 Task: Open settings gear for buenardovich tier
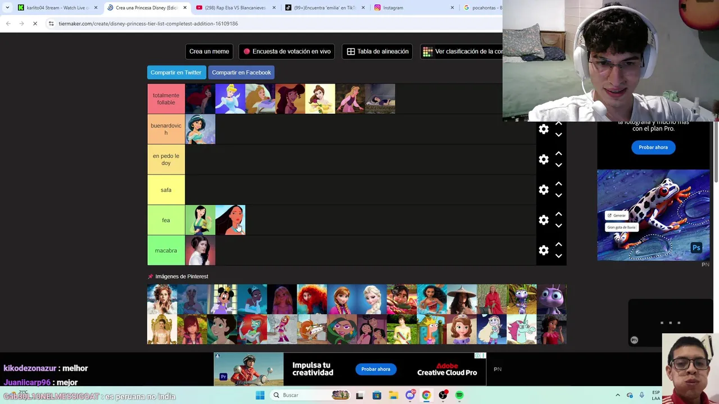click(x=543, y=129)
